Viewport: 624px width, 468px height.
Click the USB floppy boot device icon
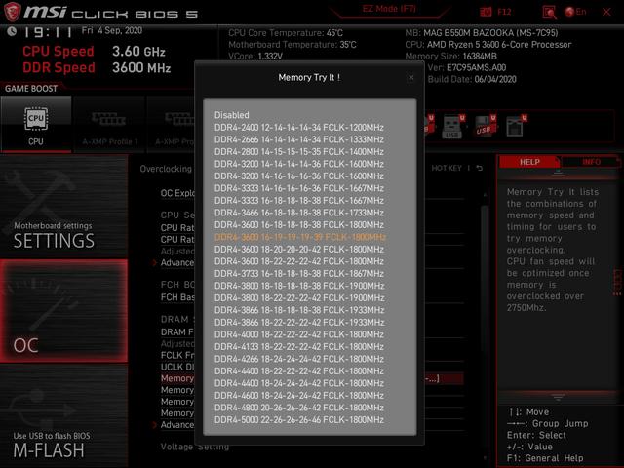coord(486,126)
